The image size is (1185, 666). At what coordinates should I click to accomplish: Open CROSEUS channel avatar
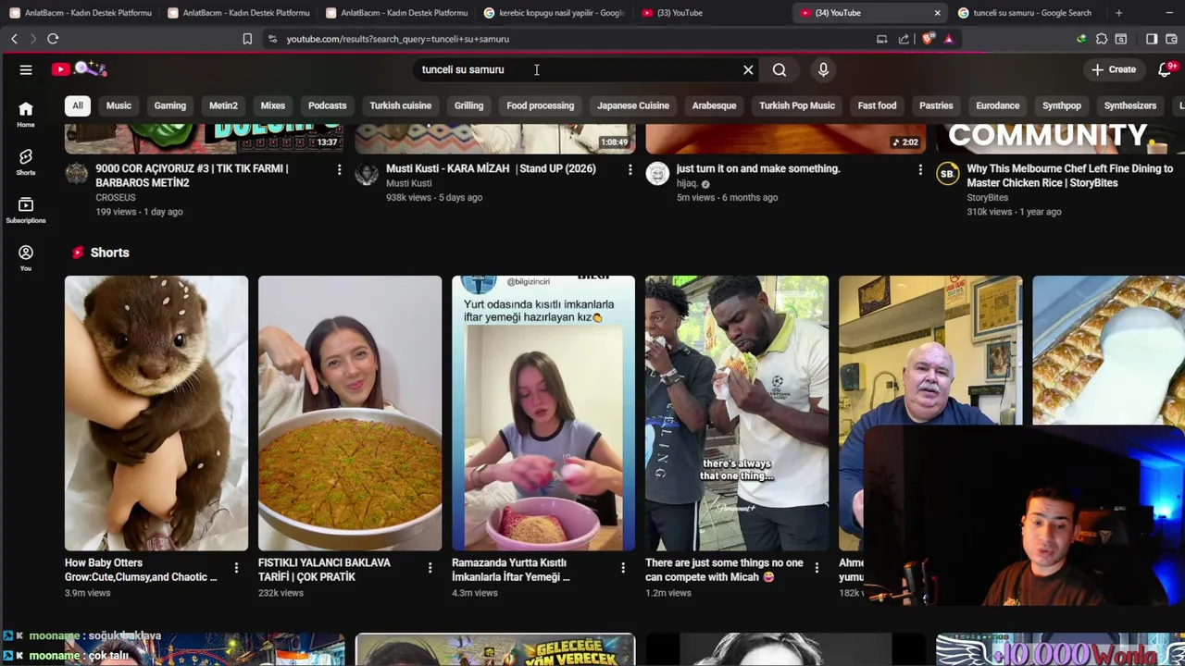click(77, 174)
